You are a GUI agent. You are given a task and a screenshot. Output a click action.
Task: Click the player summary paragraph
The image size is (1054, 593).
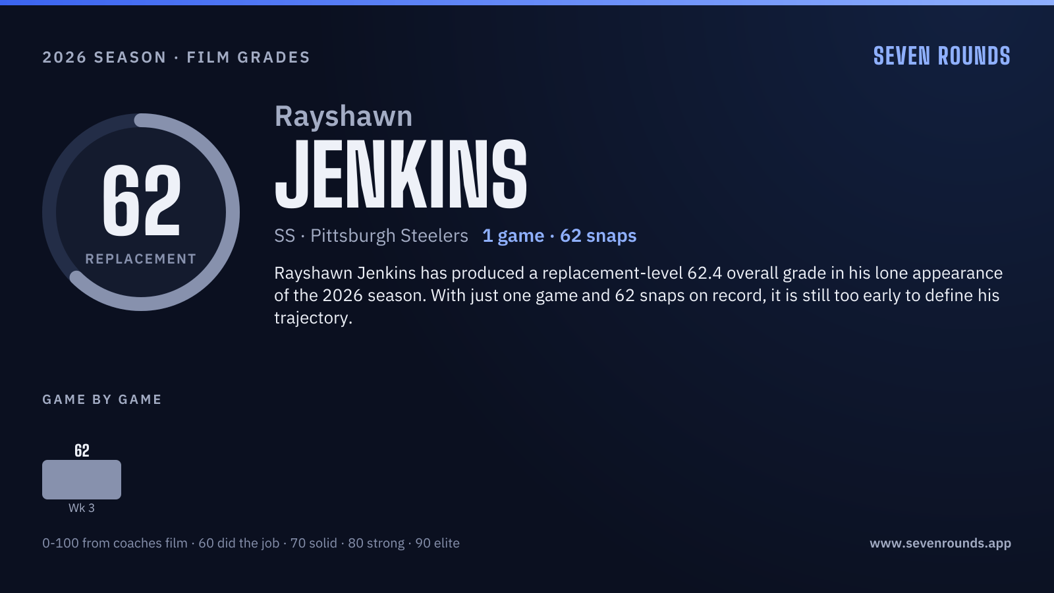click(x=638, y=295)
